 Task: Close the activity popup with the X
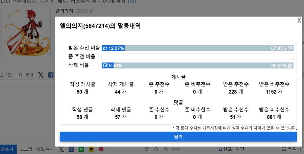click(299, 20)
